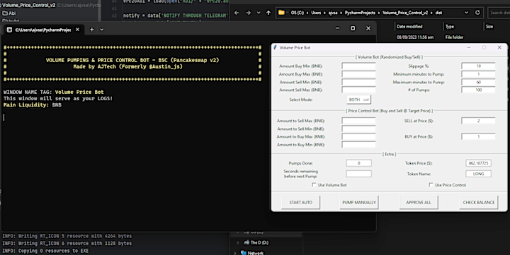Screen dimensions: 510x255
Task: Click the Abi folder in project tree
Action: click(9, 13)
